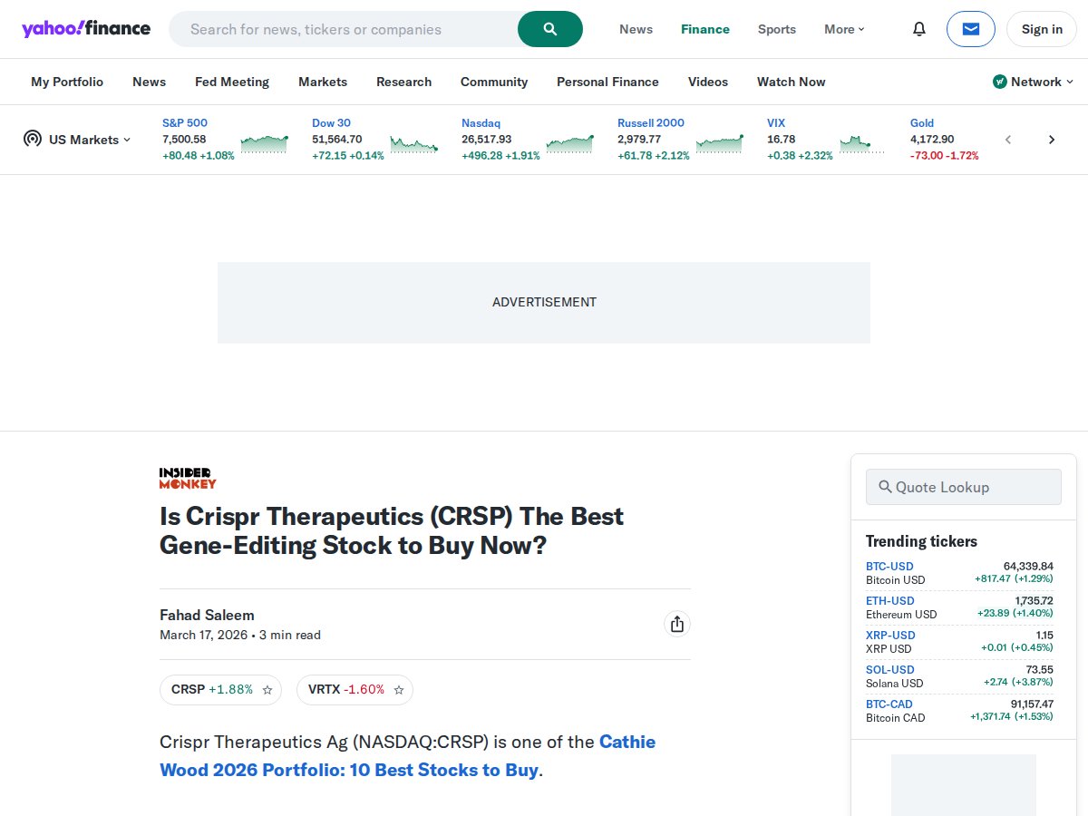Click the Yahoo Finance logo
Image resolution: width=1088 pixels, height=816 pixels.
coord(86,29)
